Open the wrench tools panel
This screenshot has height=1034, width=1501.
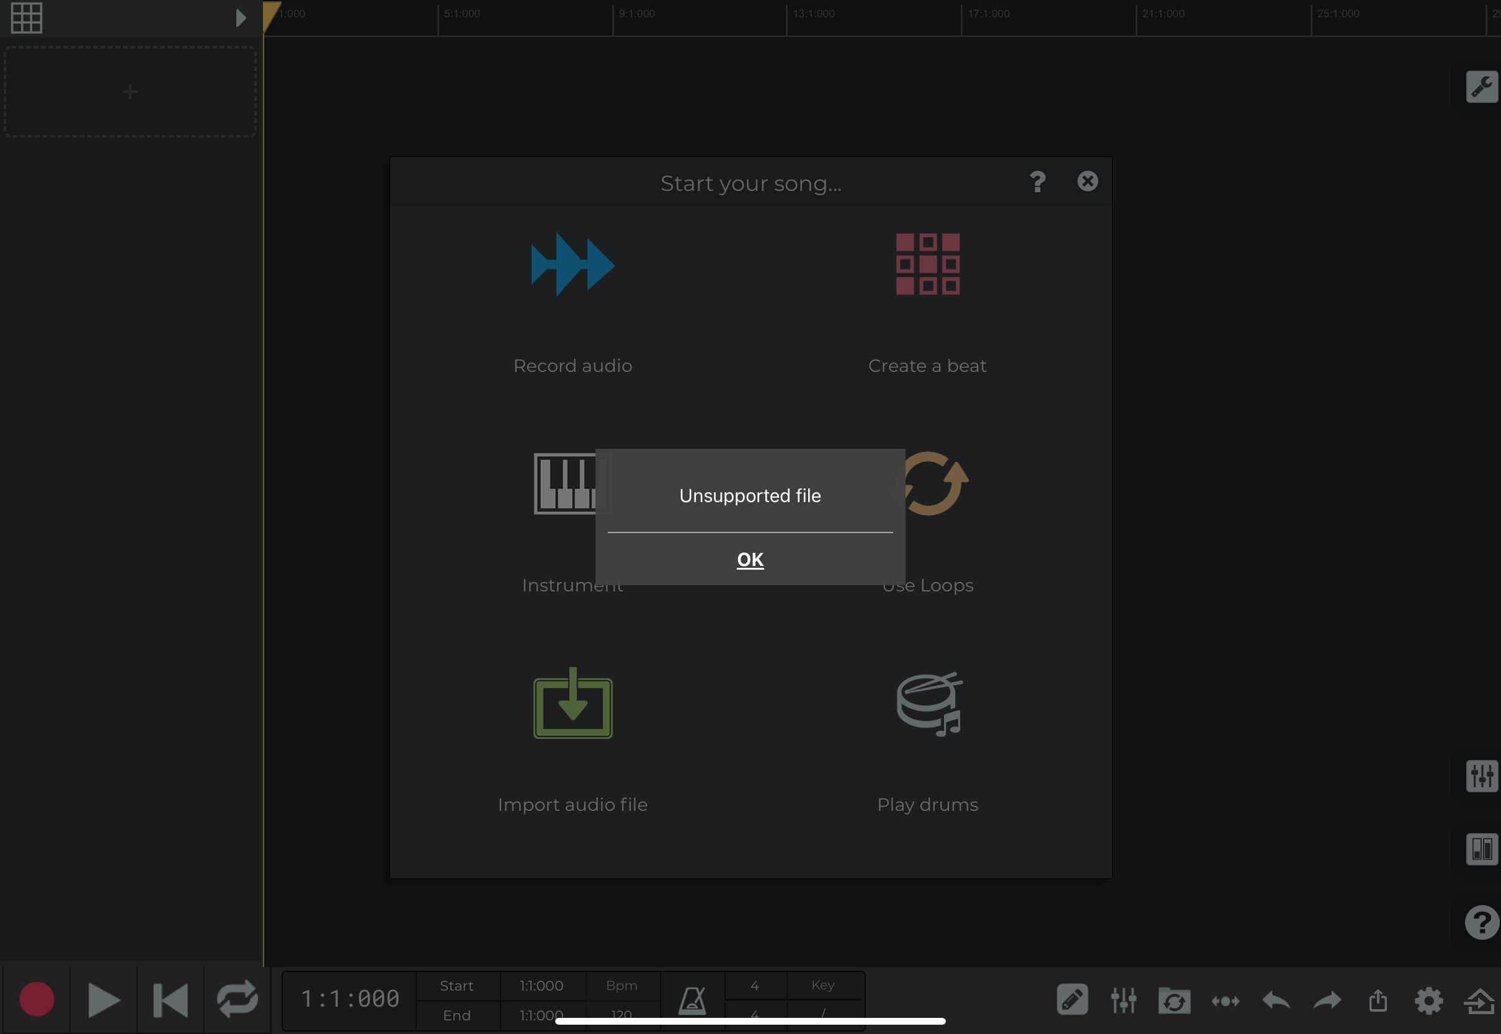[x=1481, y=87]
